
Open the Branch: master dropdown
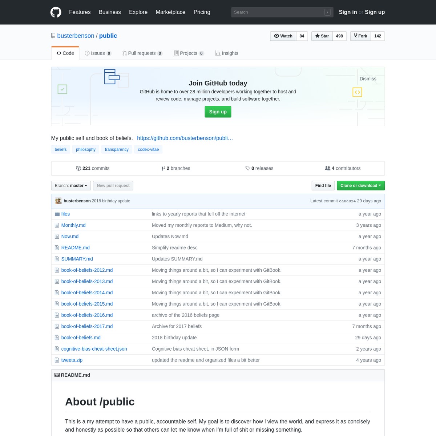[x=71, y=186]
